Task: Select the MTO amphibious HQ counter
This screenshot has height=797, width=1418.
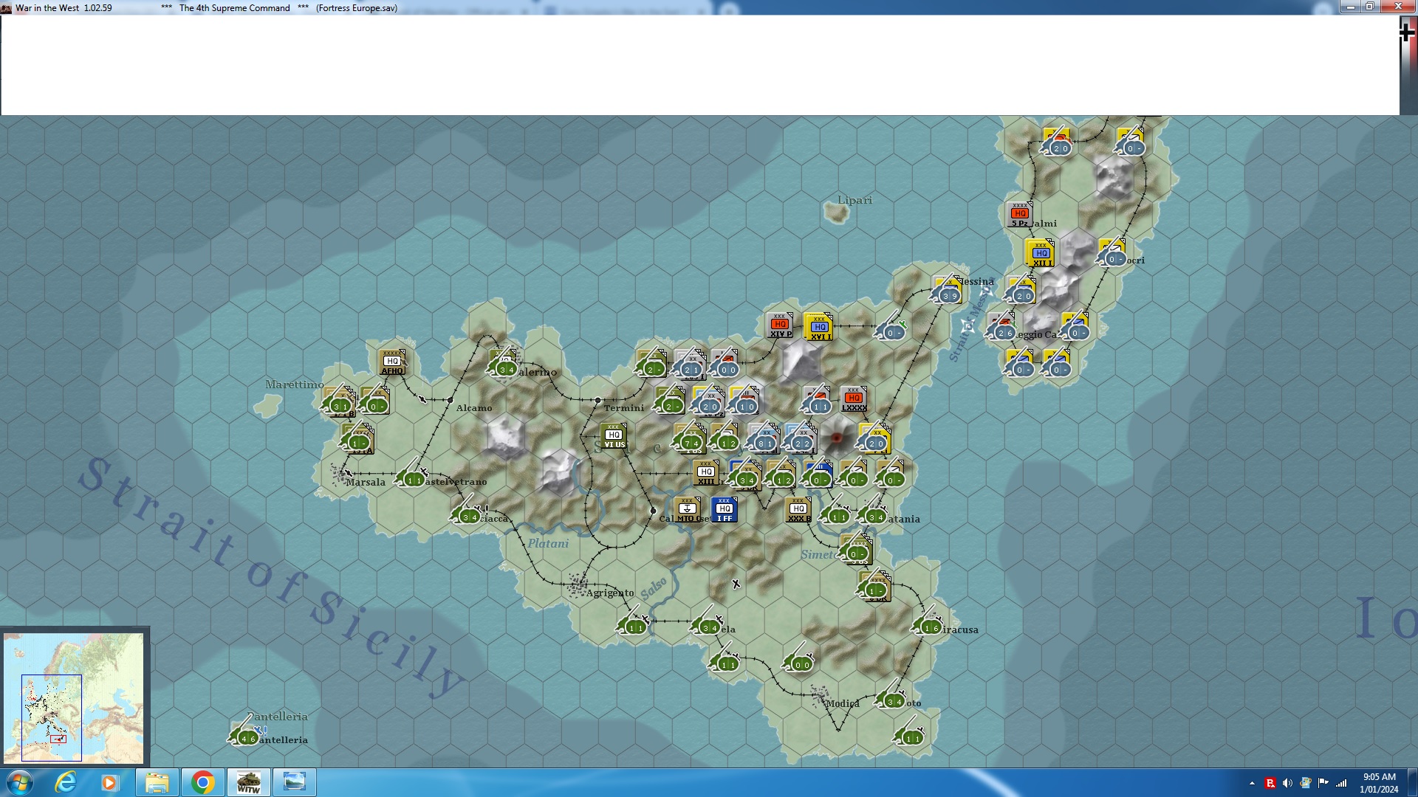Action: click(687, 509)
